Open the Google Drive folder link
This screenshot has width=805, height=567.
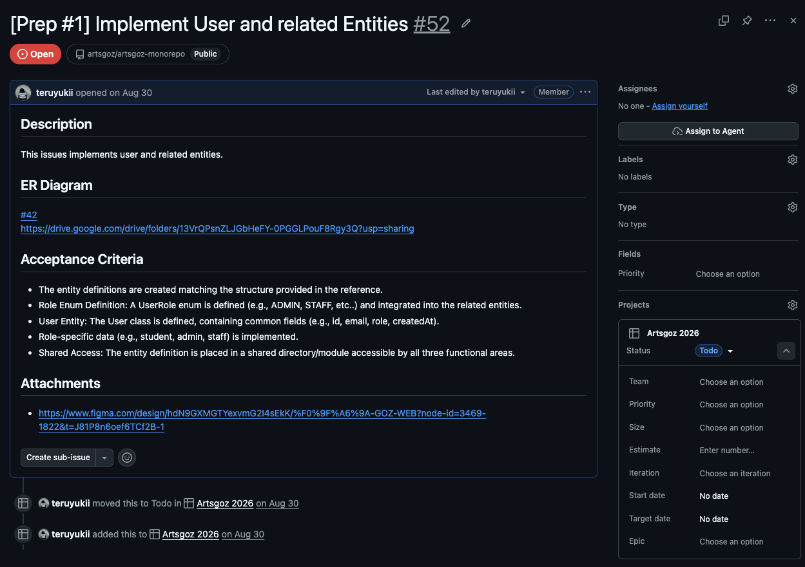217,228
